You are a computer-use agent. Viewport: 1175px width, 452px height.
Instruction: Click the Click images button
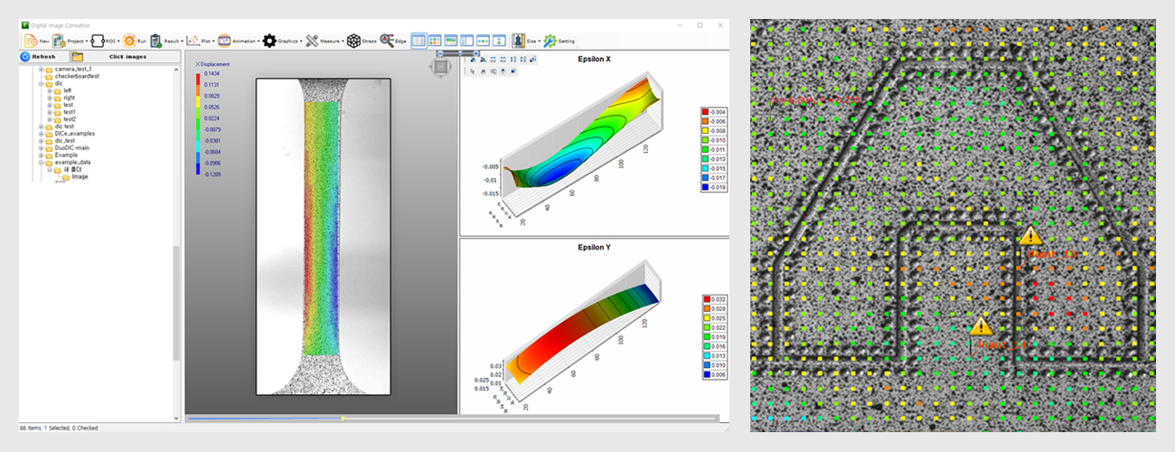click(x=127, y=56)
